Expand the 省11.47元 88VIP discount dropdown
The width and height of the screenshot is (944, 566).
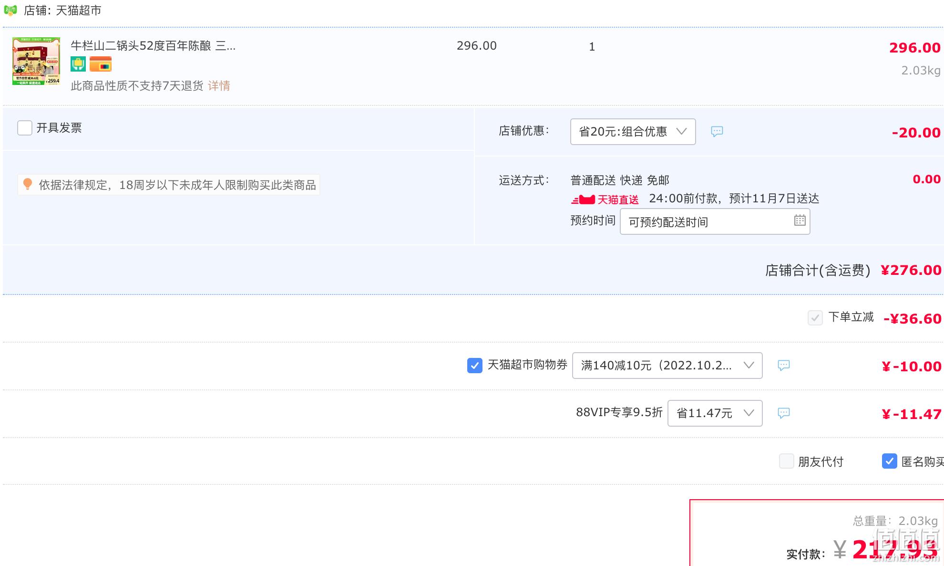point(715,413)
